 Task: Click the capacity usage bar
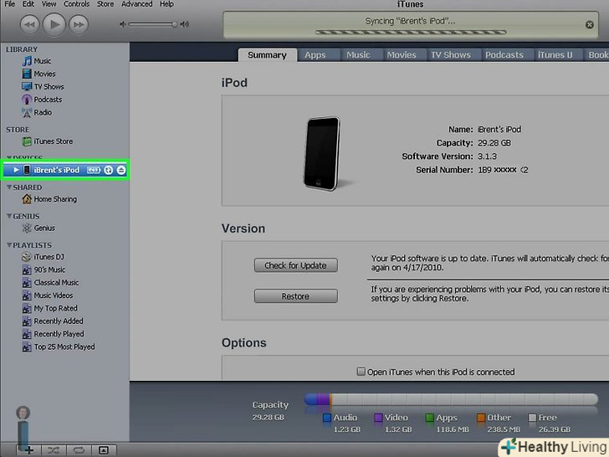click(x=451, y=399)
